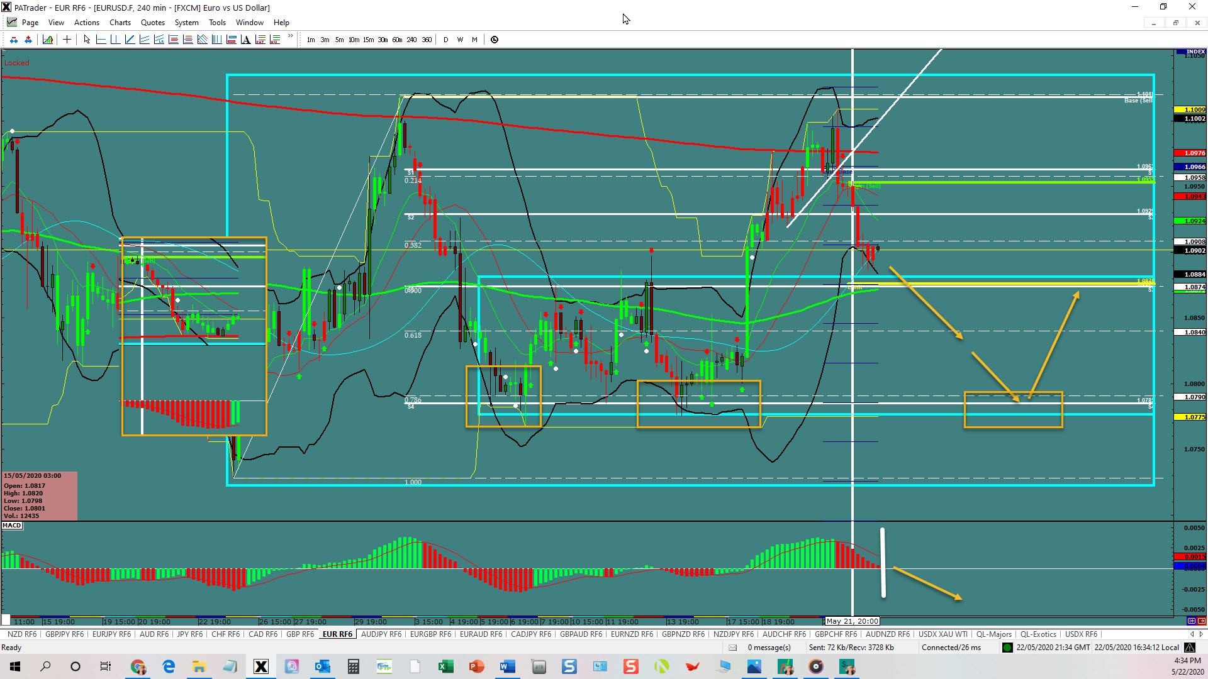Switch to the AUD RF6 tab
Screen dimensions: 1208x679
154,634
